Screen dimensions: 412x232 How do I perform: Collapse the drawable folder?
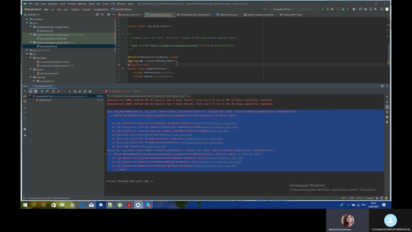point(31,58)
